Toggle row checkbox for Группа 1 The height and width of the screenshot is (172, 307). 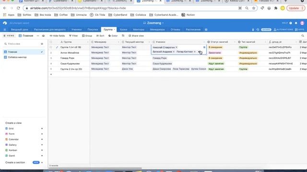point(51,47)
